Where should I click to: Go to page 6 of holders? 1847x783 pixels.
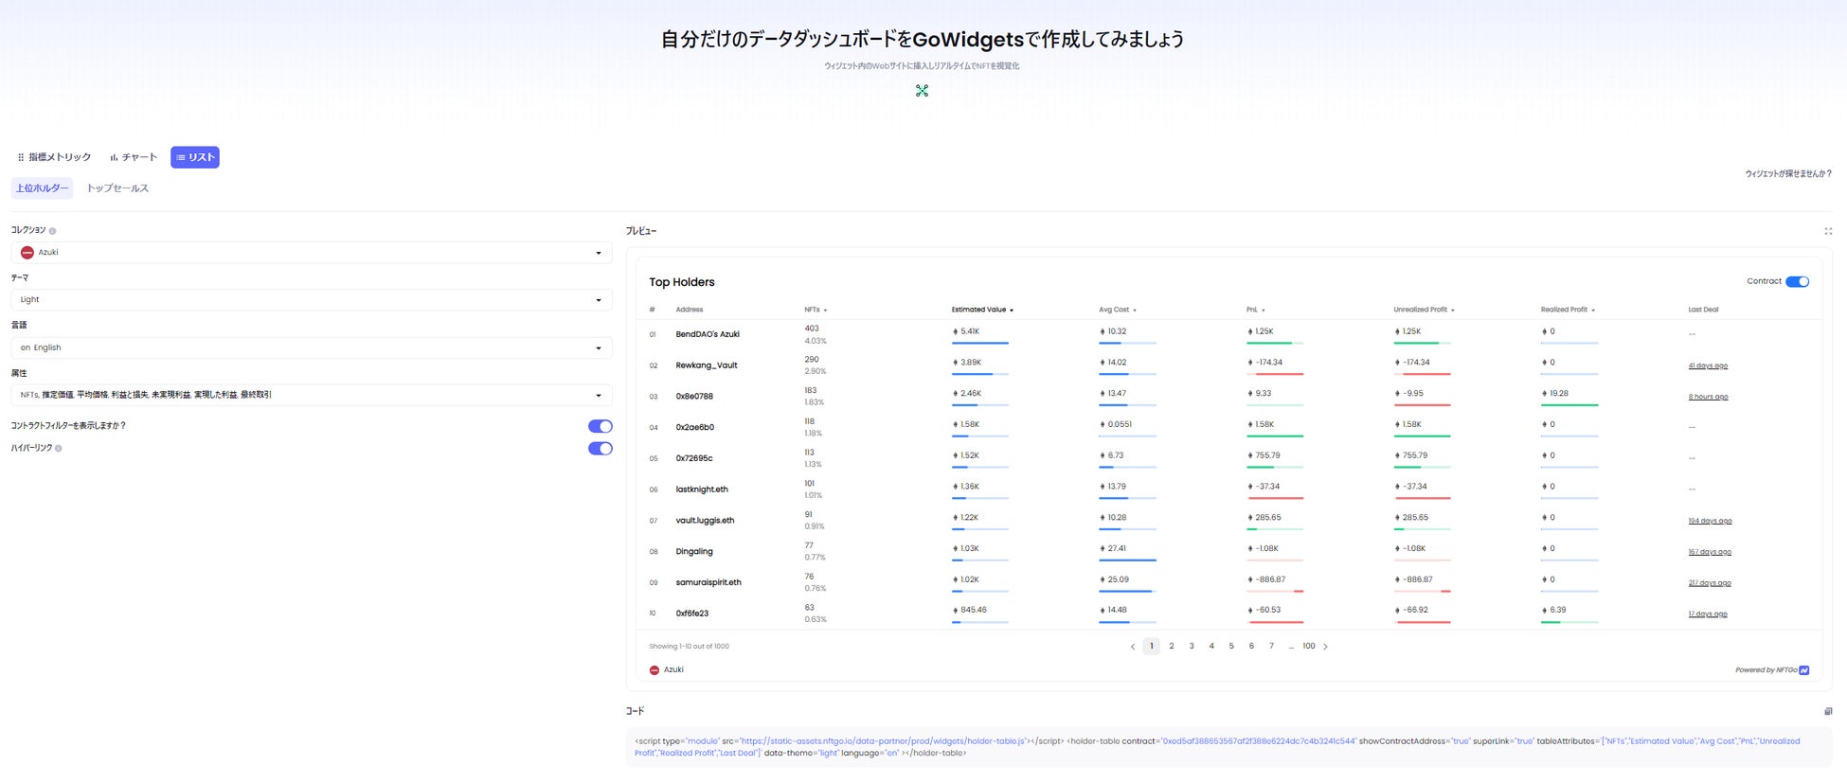(x=1251, y=647)
